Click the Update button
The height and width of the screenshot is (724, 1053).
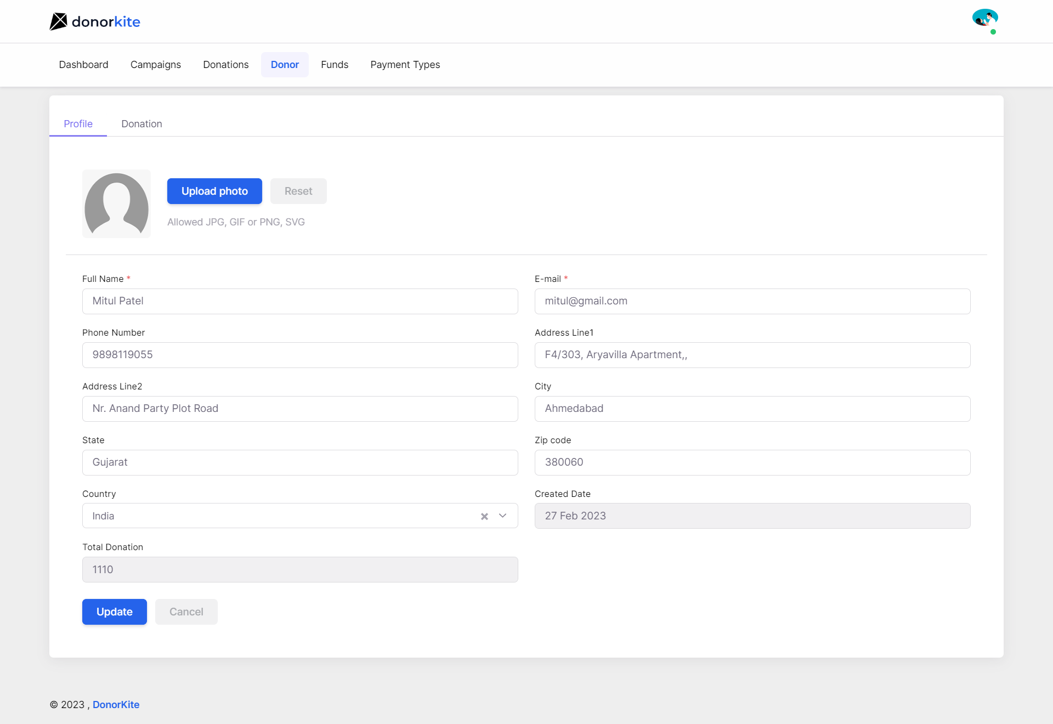point(114,612)
